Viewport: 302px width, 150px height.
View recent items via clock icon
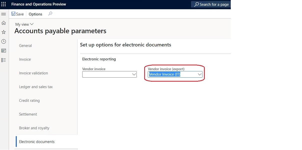3,41
